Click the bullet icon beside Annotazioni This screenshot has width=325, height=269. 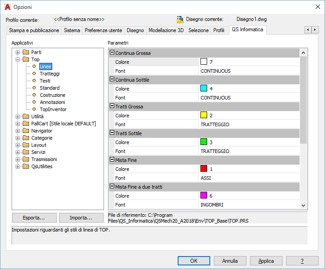click(x=34, y=102)
